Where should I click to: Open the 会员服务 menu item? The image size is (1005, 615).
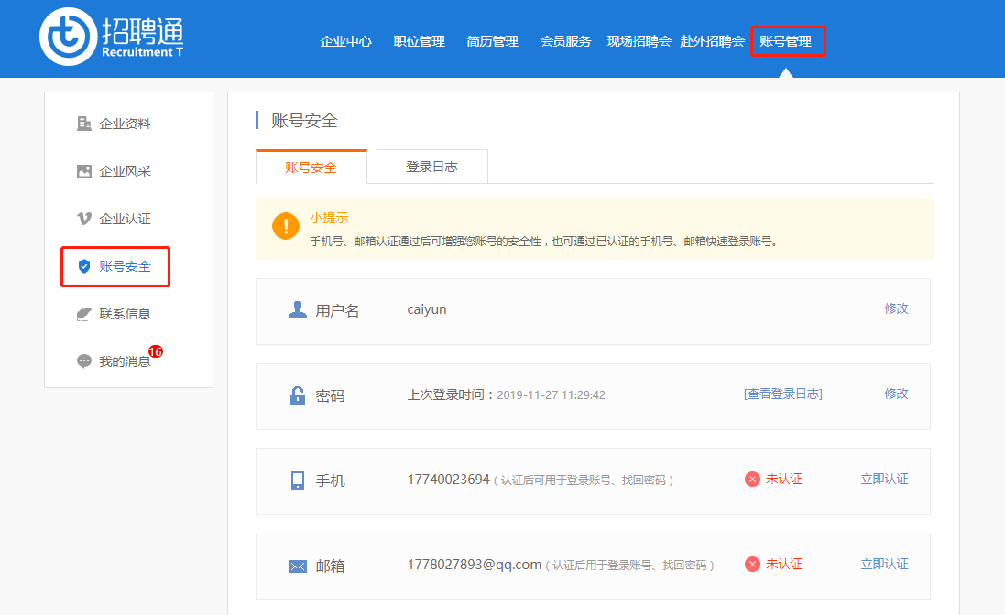point(565,41)
